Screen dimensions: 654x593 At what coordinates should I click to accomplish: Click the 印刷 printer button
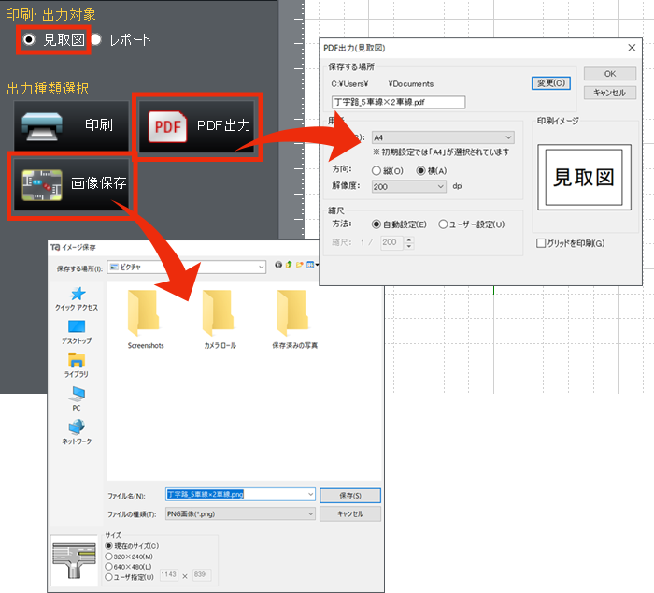click(71, 125)
